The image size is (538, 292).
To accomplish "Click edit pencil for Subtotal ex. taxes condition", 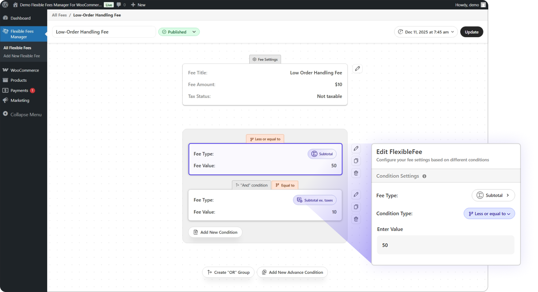I will (356, 195).
